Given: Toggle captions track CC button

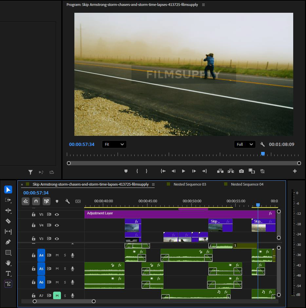Looking at the screenshot, I should pyautogui.click(x=78, y=201).
